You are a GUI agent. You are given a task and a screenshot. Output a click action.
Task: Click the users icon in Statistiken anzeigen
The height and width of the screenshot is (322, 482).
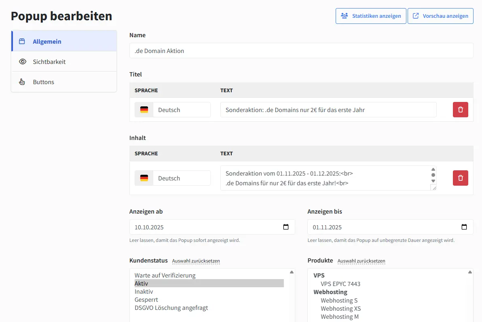pos(344,16)
